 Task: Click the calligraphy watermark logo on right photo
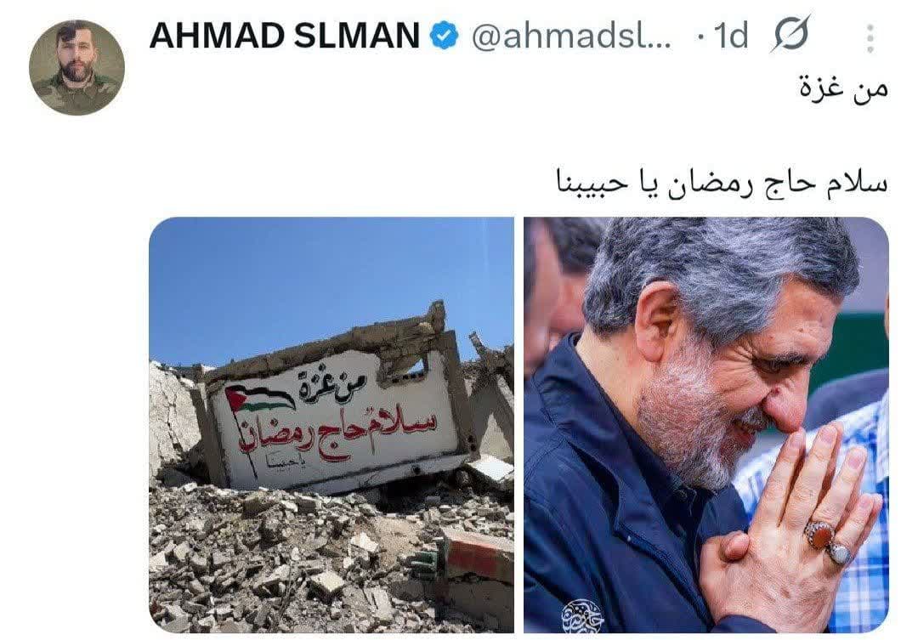pos(582,615)
